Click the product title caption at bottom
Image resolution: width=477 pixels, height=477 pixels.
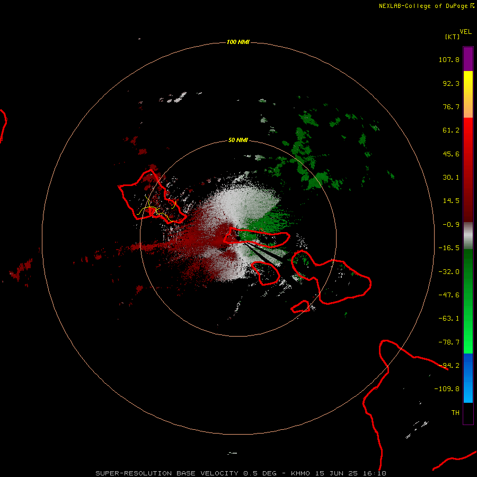[x=241, y=473]
